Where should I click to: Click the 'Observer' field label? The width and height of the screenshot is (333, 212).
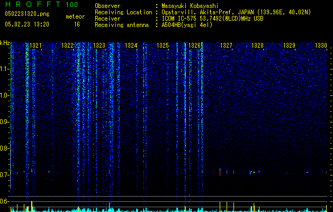(x=107, y=6)
